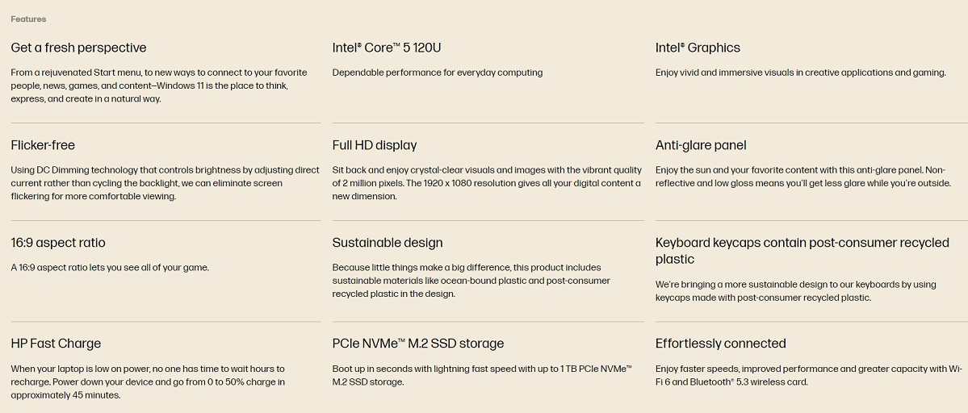Click the 0 to 50% charge description
Viewport: 968px width, 413px height.
click(148, 382)
